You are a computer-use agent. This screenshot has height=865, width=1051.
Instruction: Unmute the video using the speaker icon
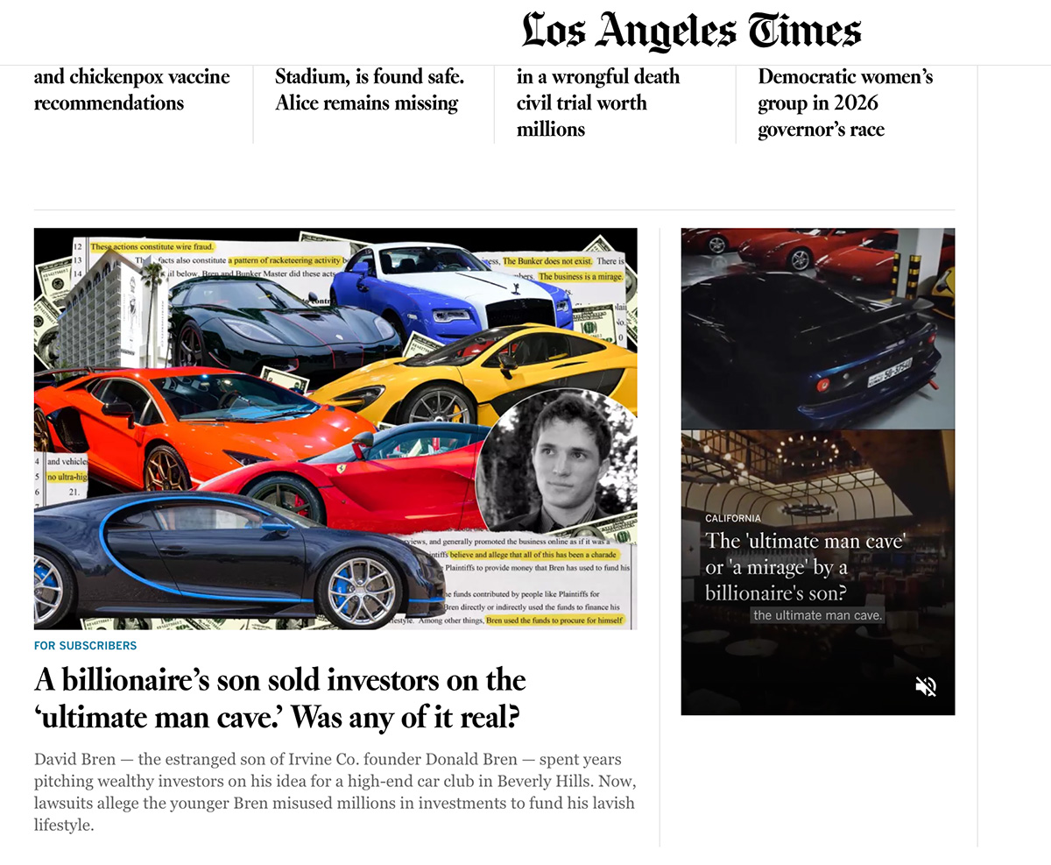[926, 686]
